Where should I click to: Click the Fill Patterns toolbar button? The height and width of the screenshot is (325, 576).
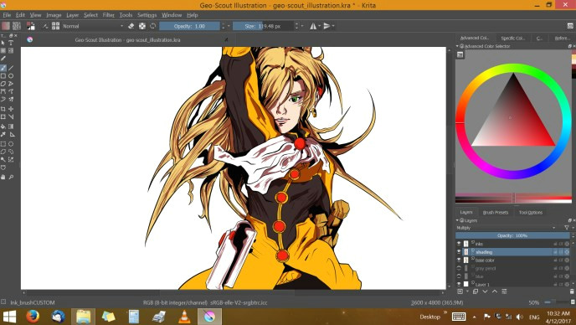pyautogui.click(x=17, y=26)
